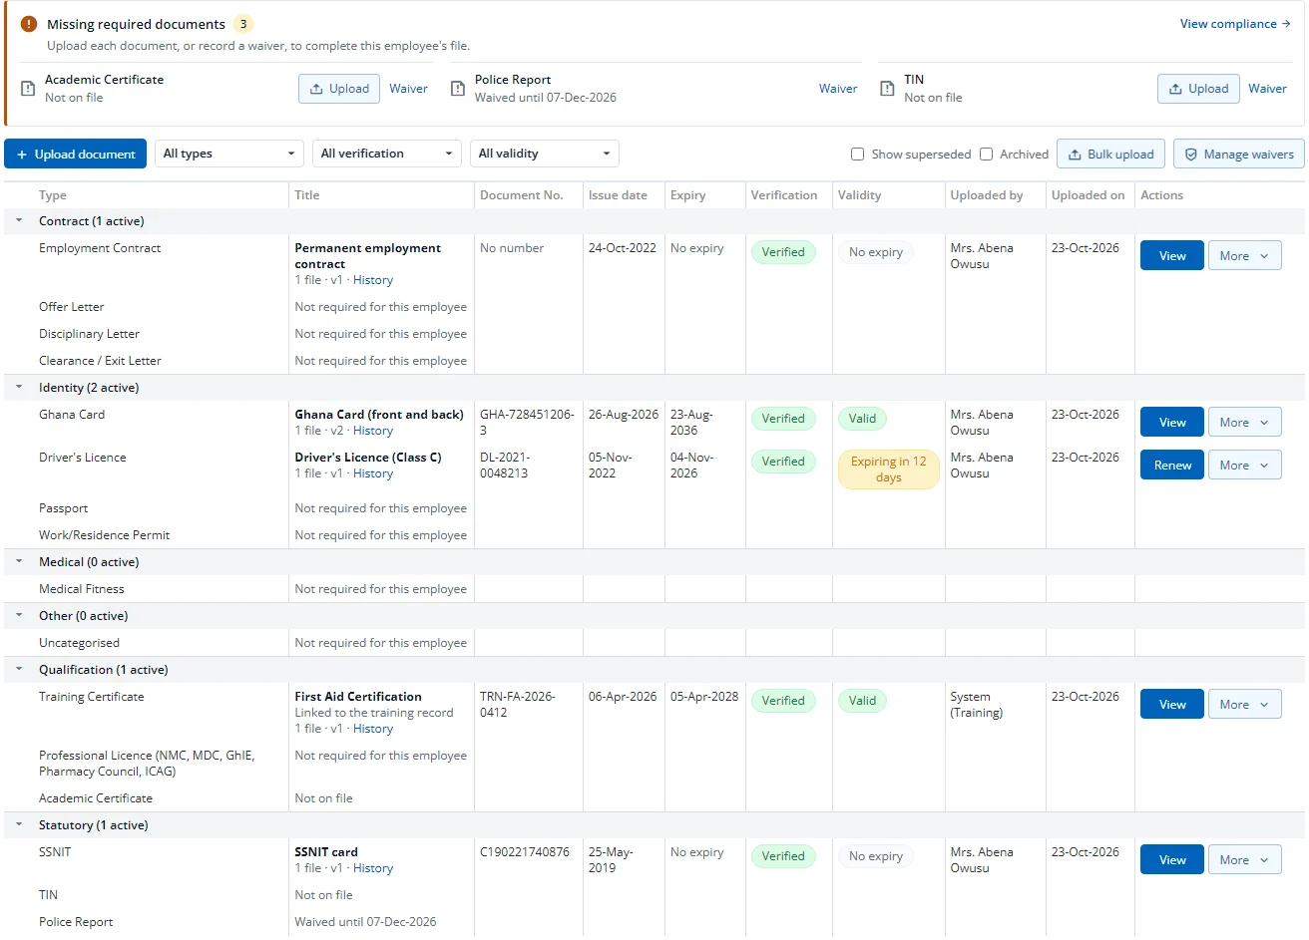View the SSNIT card document
The height and width of the screenshot is (940, 1309).
1171,860
